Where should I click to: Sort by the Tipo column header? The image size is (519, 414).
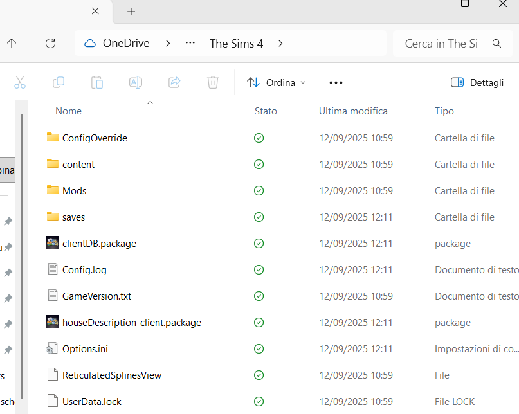point(444,111)
